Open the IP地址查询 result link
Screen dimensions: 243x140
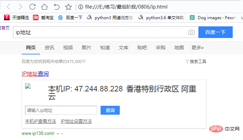point(35,74)
